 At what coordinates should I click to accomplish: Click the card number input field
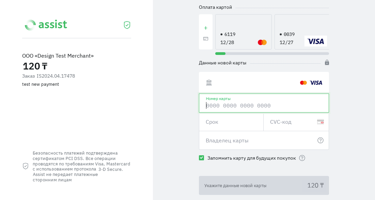tap(264, 105)
